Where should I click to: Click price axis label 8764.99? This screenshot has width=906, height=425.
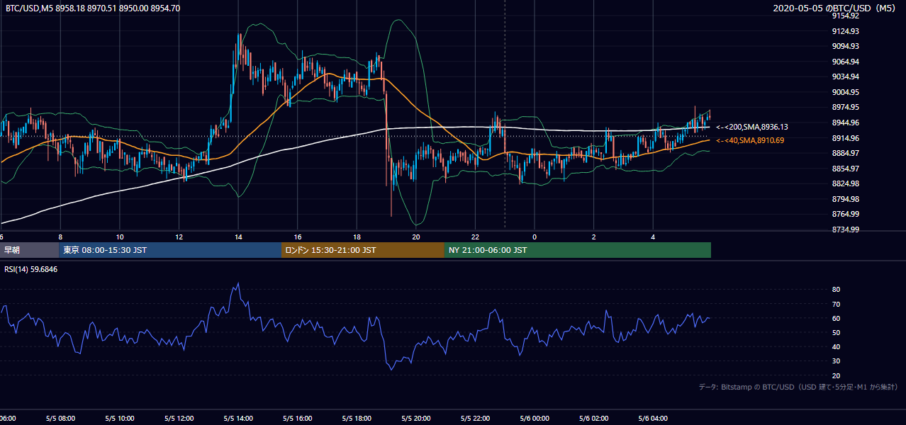(846, 214)
